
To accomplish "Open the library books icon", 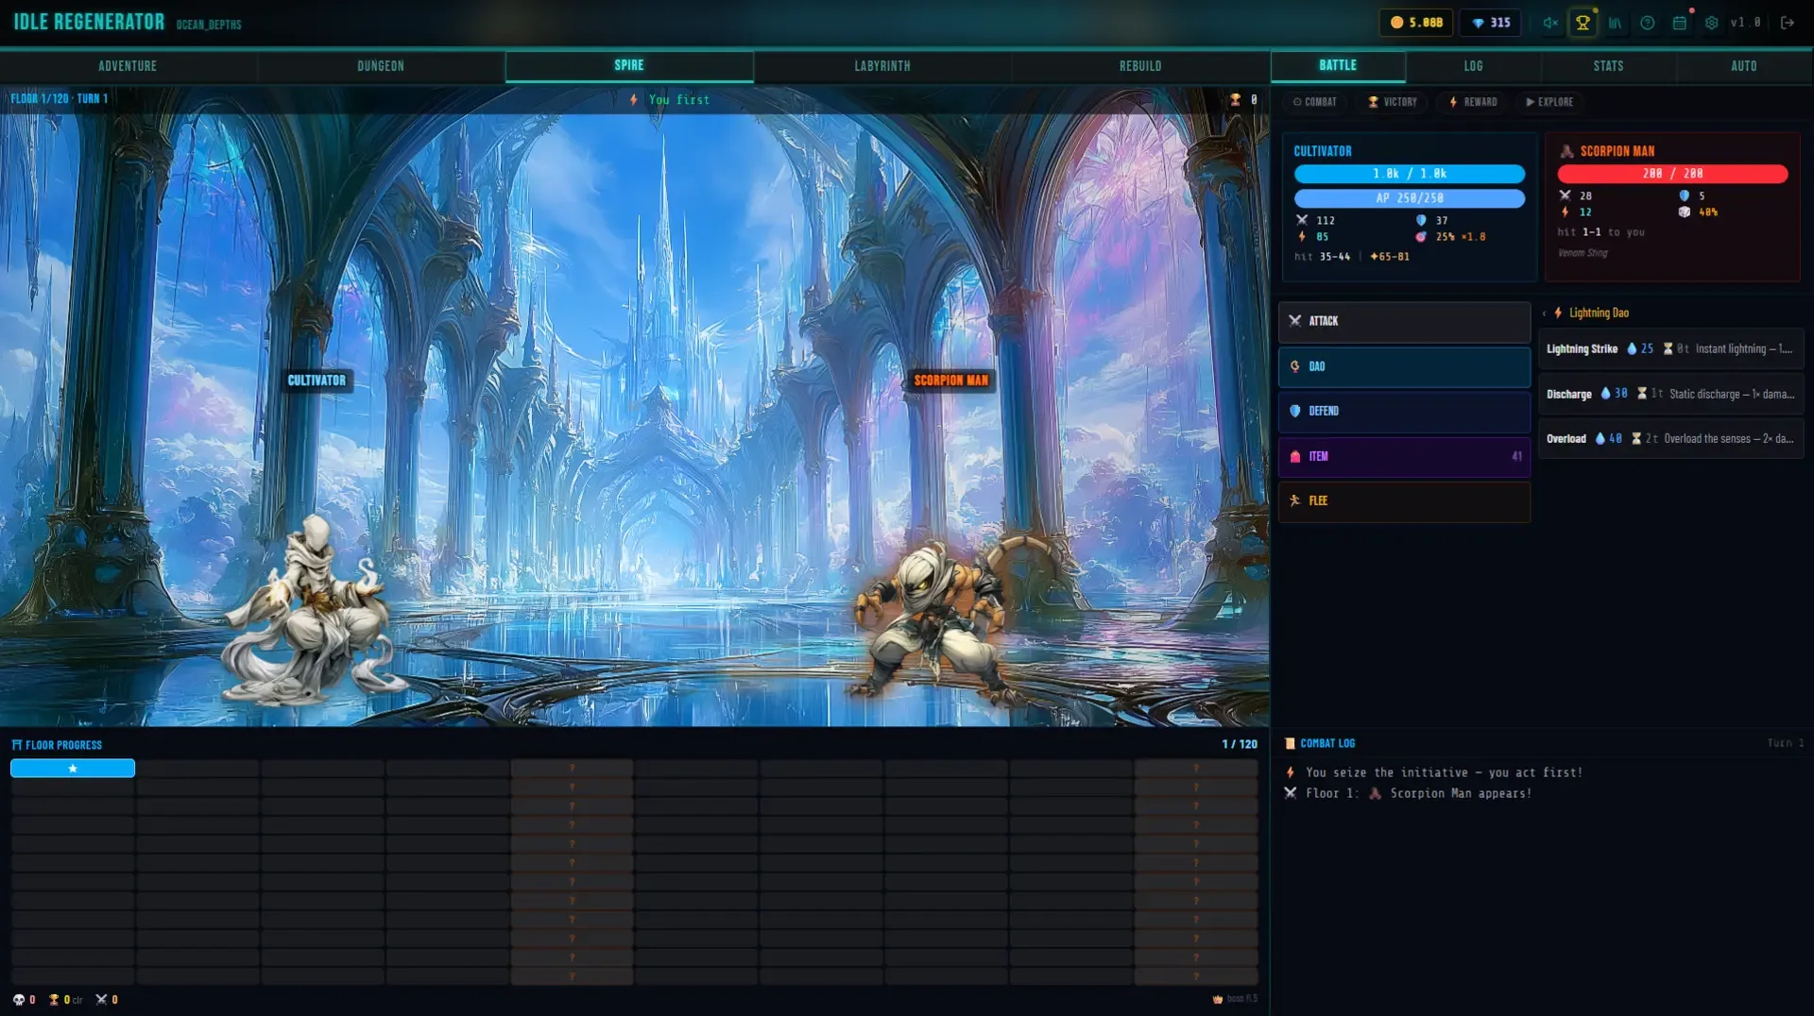I will [1616, 23].
